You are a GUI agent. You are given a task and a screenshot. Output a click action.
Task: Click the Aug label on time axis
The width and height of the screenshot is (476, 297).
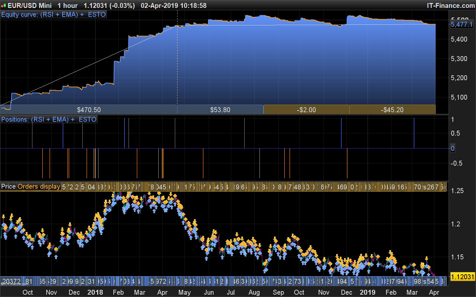coord(254,292)
